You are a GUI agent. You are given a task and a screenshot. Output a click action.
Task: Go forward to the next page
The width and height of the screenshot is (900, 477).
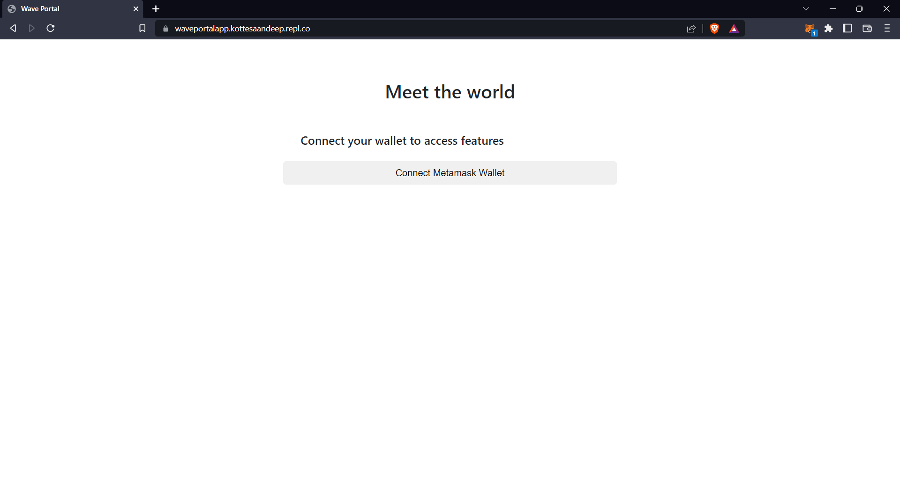click(x=31, y=29)
